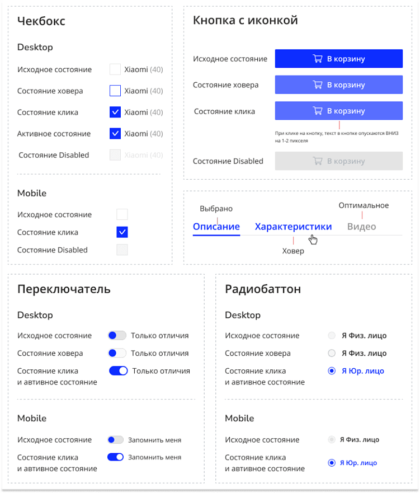Viewport: 420px width, 493px height.
Task: Click the checkmark in the Активное состояние checkbox
Action: pos(115,134)
